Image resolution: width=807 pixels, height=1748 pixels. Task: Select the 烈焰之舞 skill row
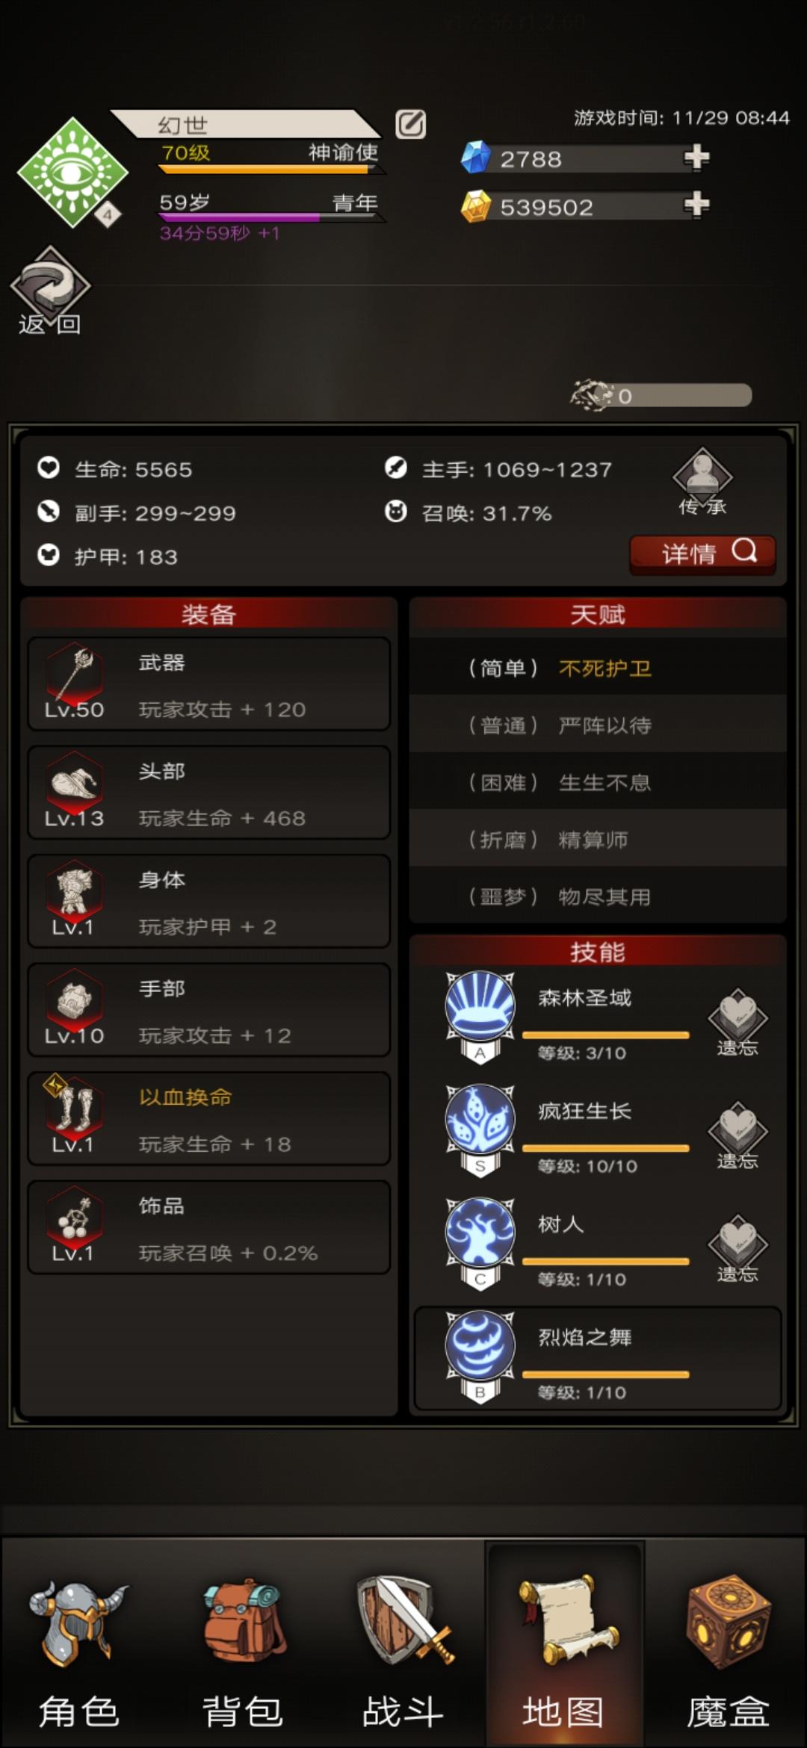(598, 1358)
